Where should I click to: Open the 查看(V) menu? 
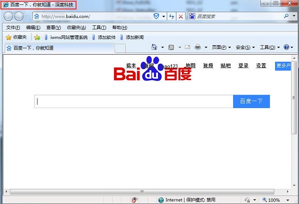point(54,28)
